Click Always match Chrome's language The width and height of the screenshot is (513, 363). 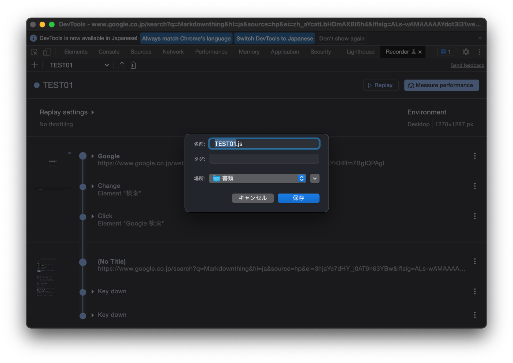pos(187,38)
